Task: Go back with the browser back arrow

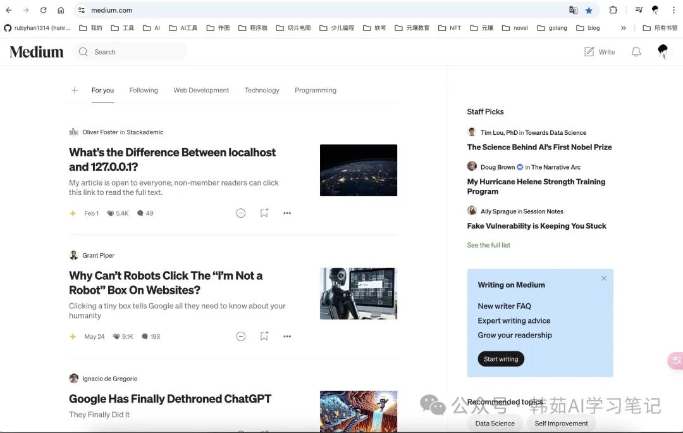Action: (9, 10)
